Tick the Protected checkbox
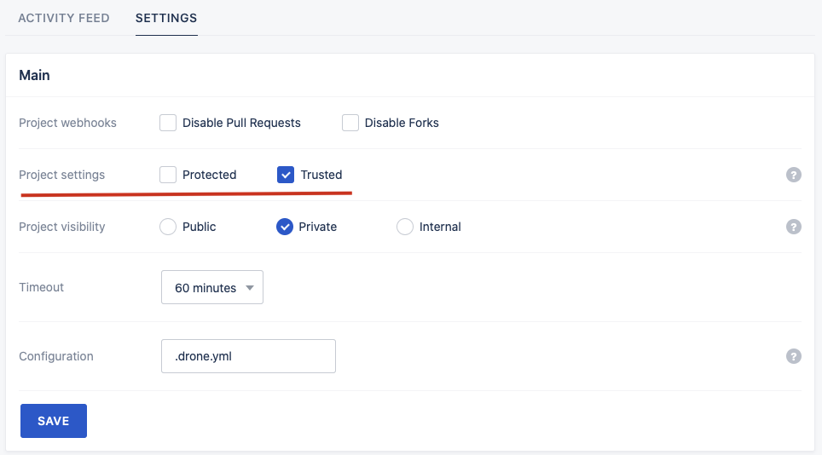 [168, 175]
